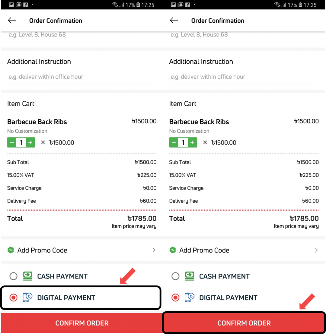Image resolution: width=326 pixels, height=334 pixels.
Task: Tap left CONFIRM ORDER button
Action: point(82,323)
